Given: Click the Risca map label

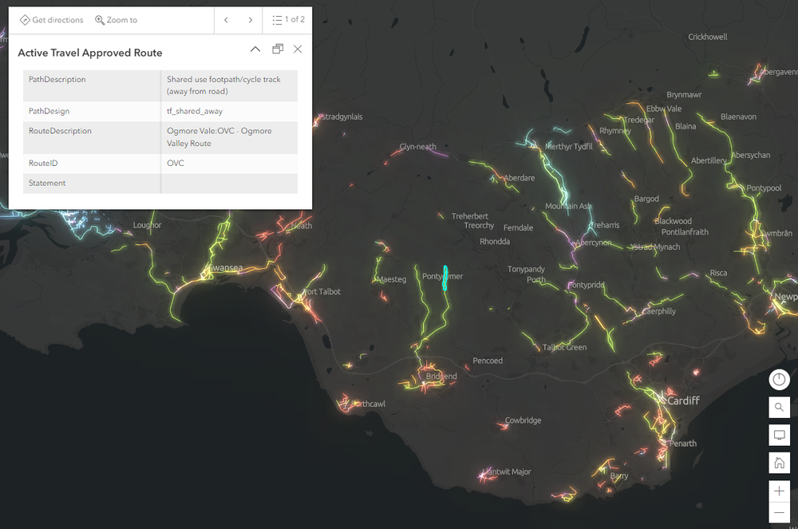Looking at the screenshot, I should coord(718,273).
